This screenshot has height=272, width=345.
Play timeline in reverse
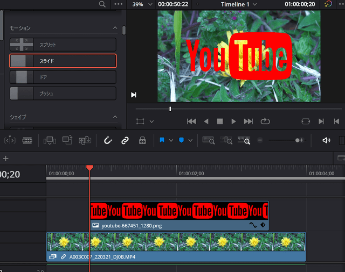[x=206, y=121]
